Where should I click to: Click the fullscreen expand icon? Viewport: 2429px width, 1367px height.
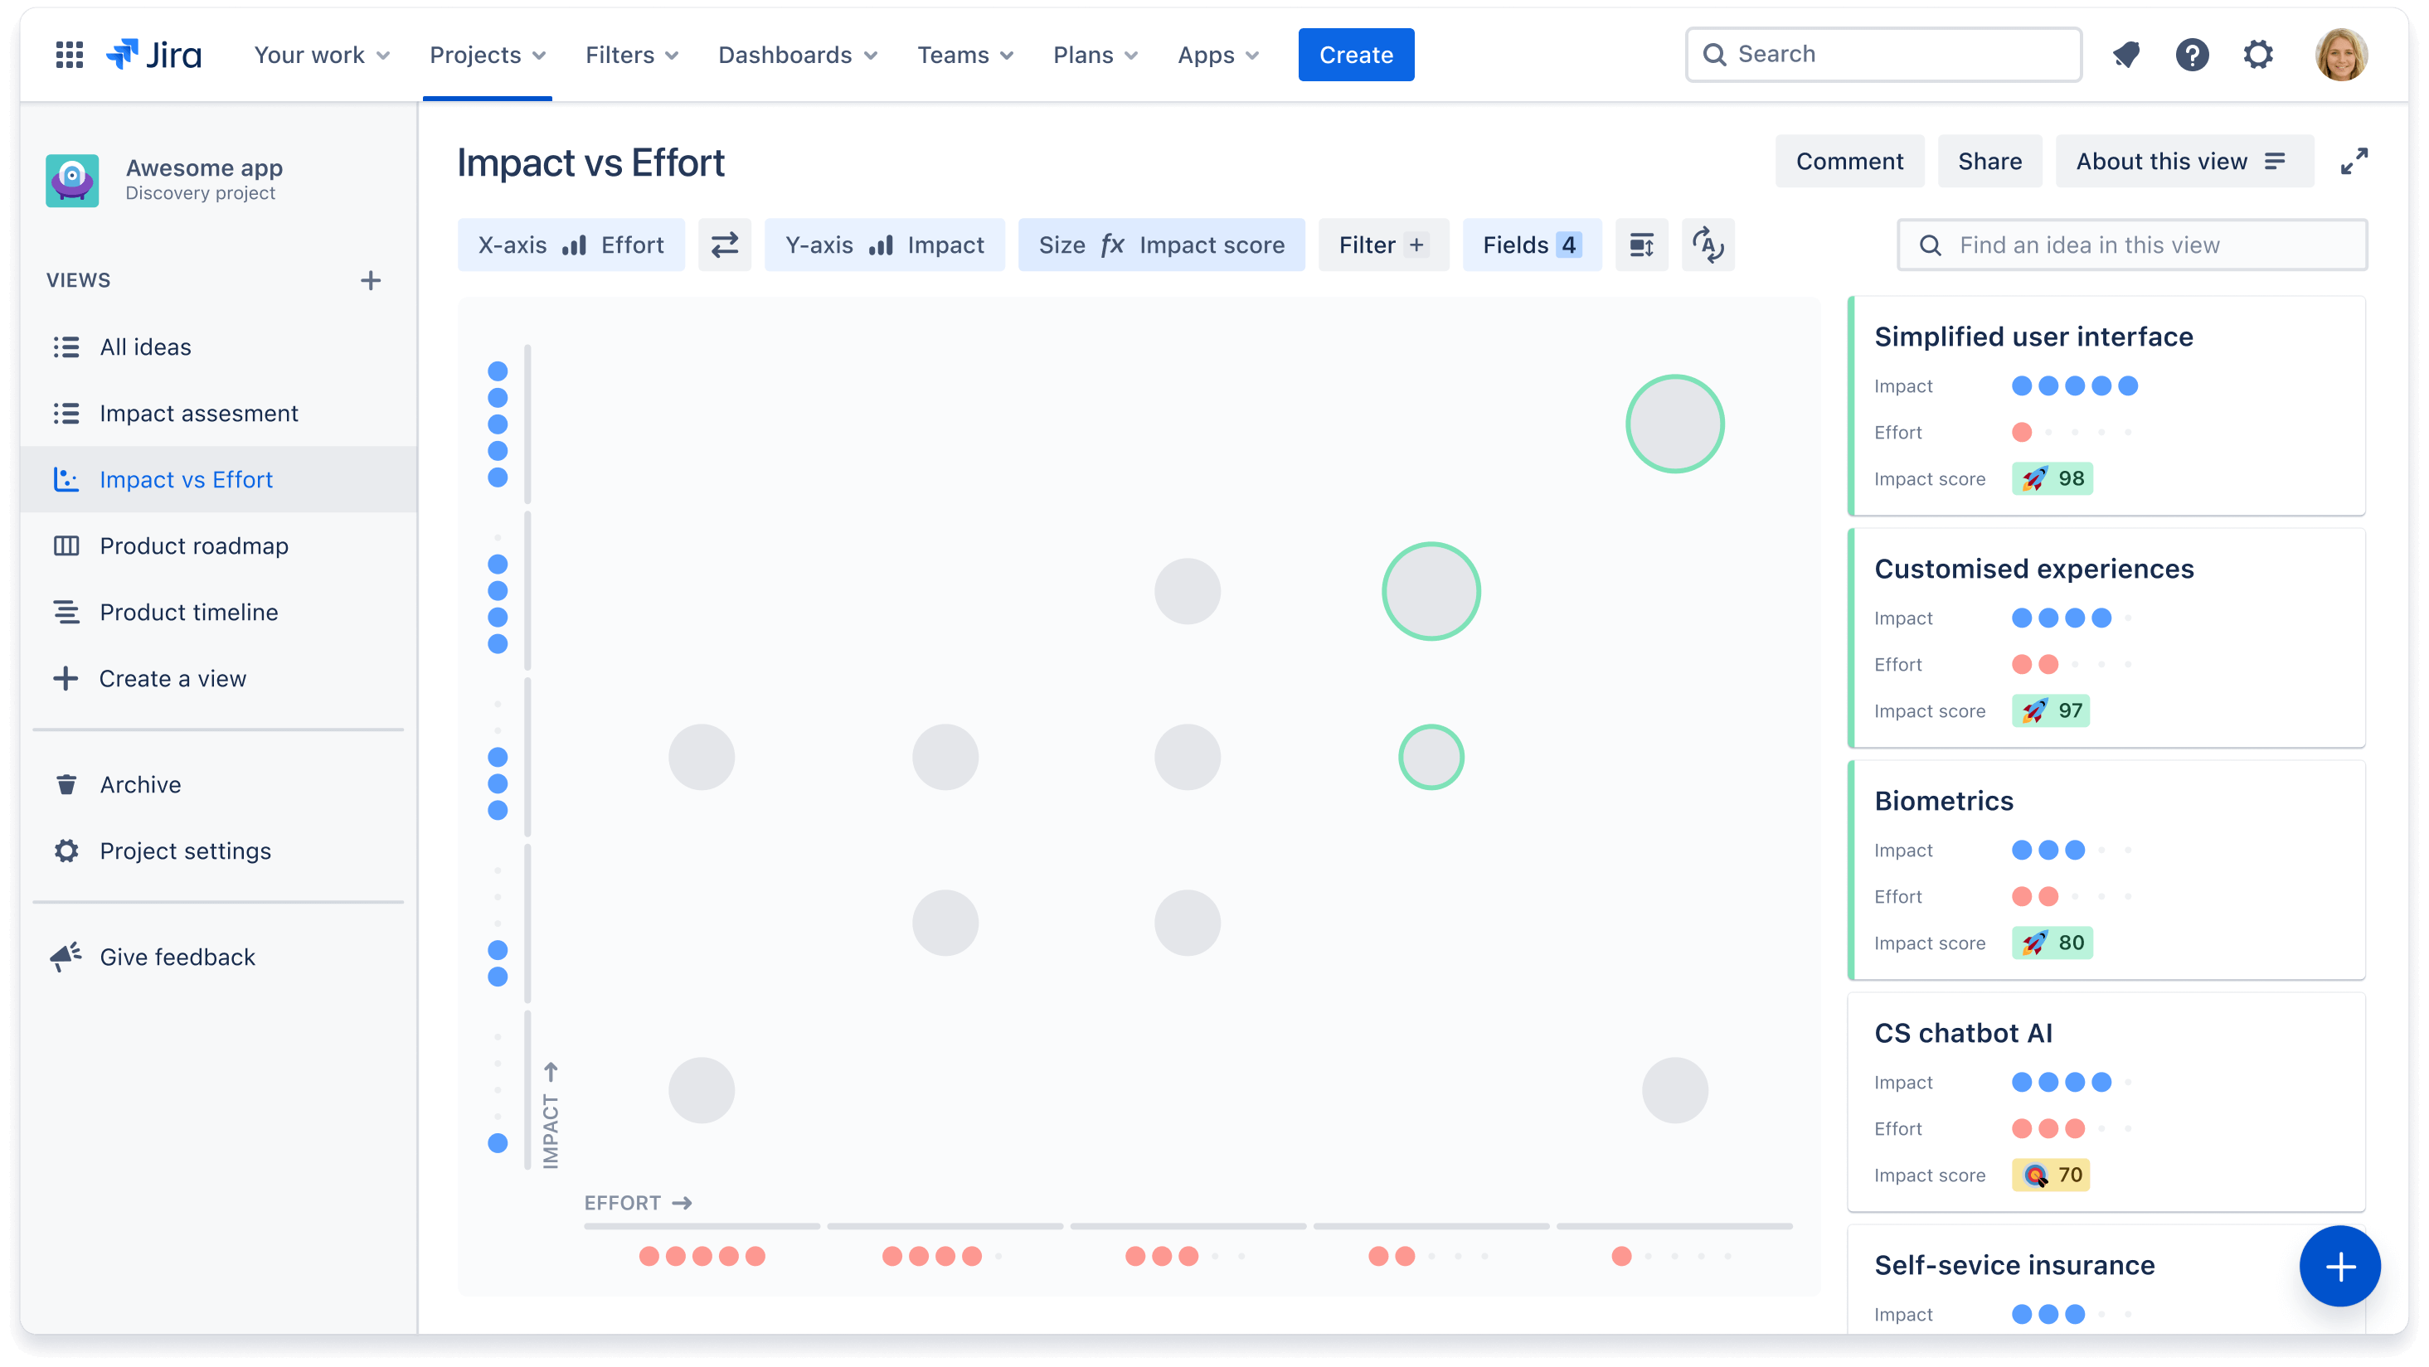(x=2354, y=162)
